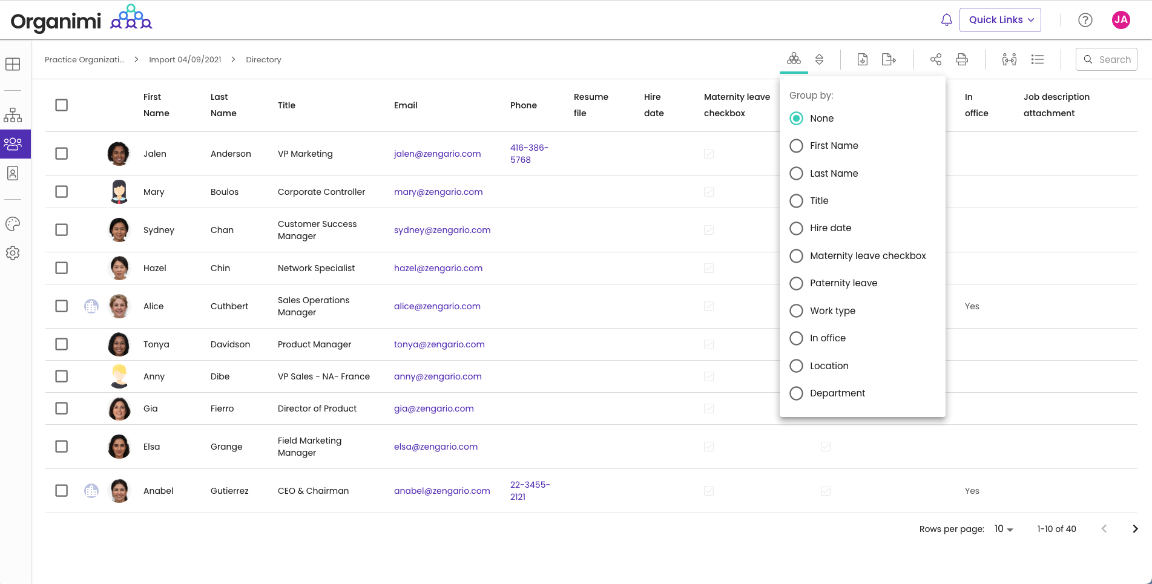Screen dimensions: 1152x584
Task: Select the Department group-by option
Action: click(797, 393)
